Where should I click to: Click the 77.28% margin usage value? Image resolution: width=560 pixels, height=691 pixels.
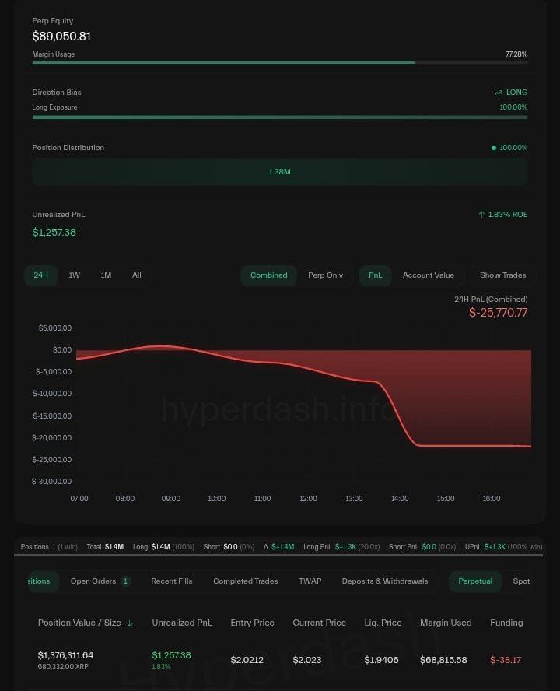(x=516, y=54)
